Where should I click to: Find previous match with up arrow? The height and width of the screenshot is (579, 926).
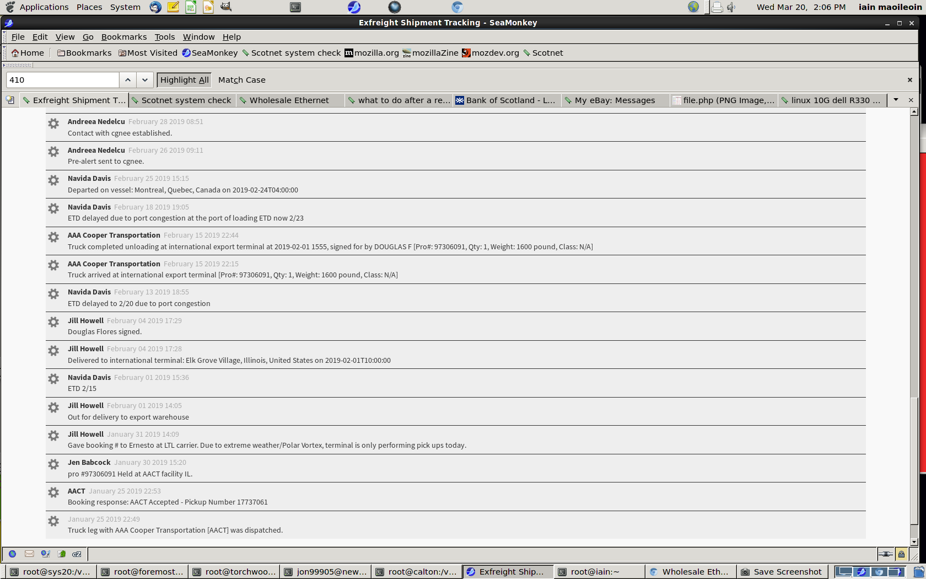(x=128, y=80)
